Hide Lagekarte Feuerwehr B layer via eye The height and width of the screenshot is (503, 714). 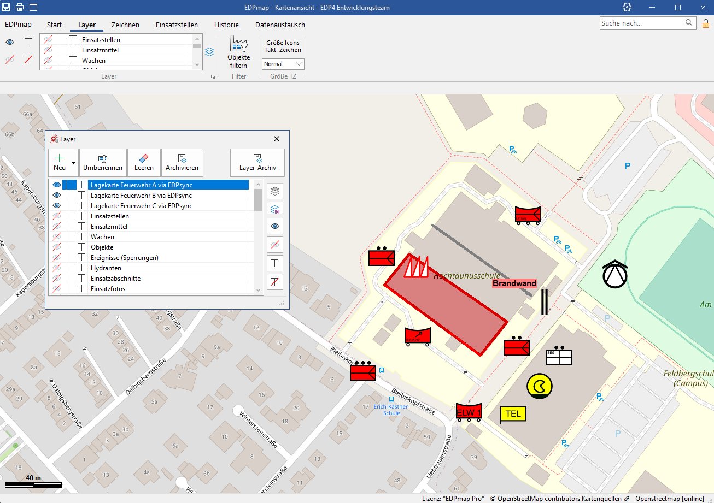(56, 196)
